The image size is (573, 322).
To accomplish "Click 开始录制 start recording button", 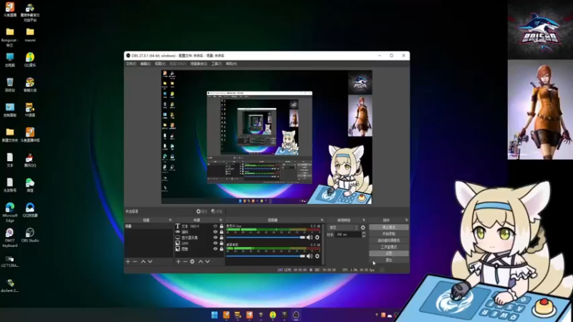I will click(x=388, y=234).
